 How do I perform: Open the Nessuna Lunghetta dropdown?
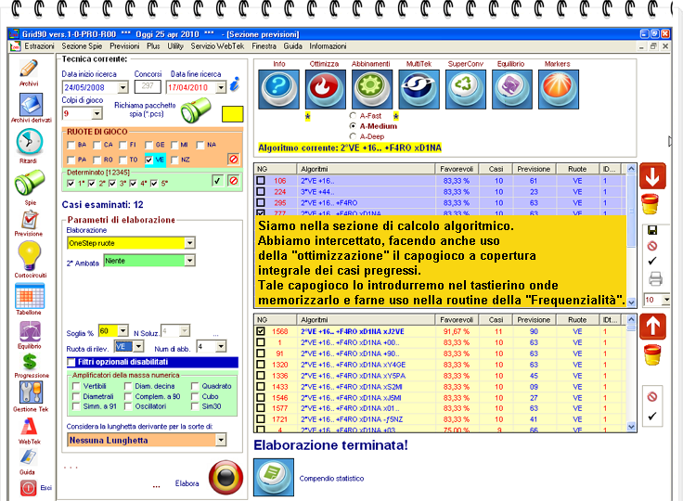(221, 440)
